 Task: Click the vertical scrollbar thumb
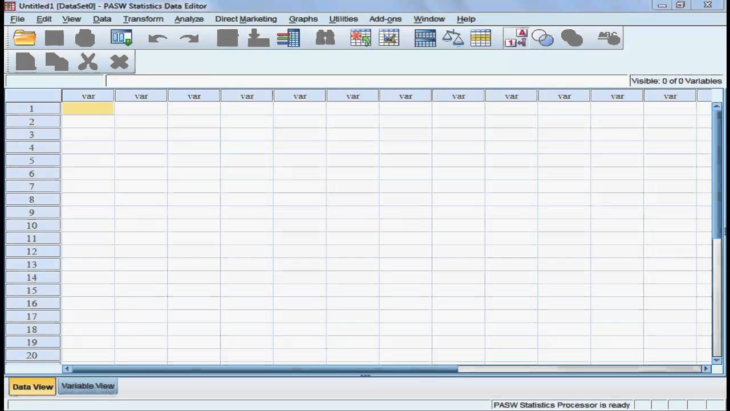coord(717,174)
